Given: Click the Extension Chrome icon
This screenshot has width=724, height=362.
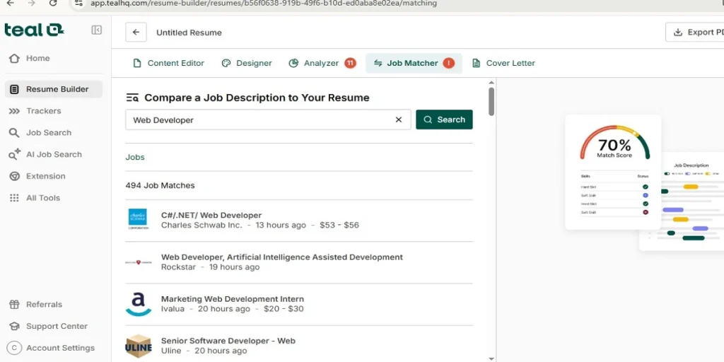Looking at the screenshot, I should [14, 176].
